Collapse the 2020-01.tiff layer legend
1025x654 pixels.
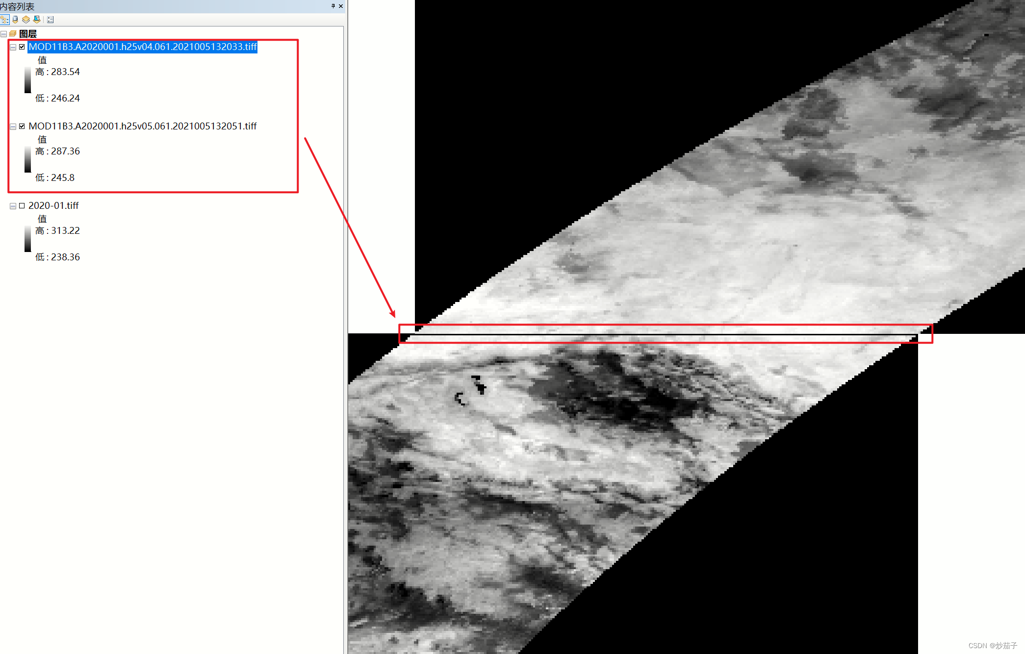(x=13, y=206)
